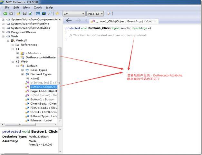Select the .ctor() constructor item

pos(35,78)
